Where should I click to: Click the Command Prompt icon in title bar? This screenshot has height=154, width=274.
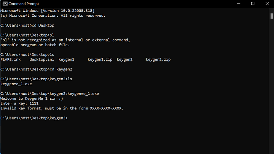[x=5, y=4]
